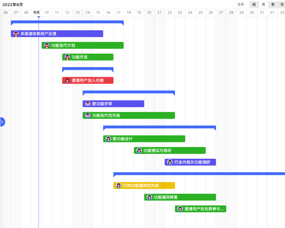Click avatar on 新功能设计 task bar
This screenshot has width=285, height=228.
(108, 139)
